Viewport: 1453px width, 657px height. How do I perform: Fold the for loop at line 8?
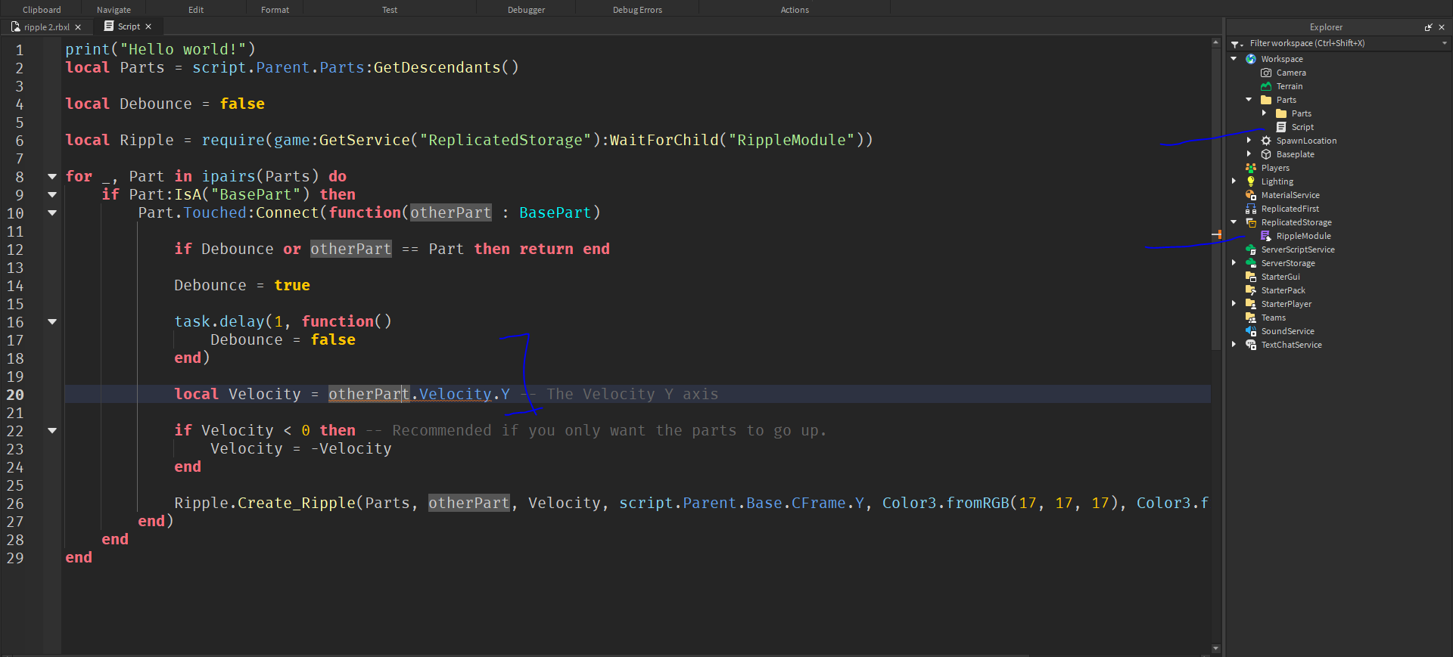click(52, 176)
